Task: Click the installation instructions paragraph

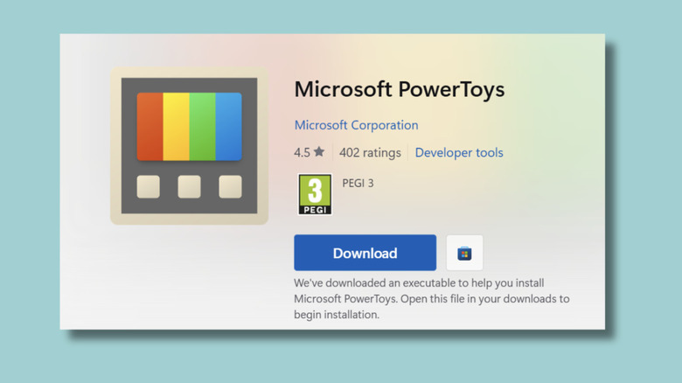Action: (432, 299)
